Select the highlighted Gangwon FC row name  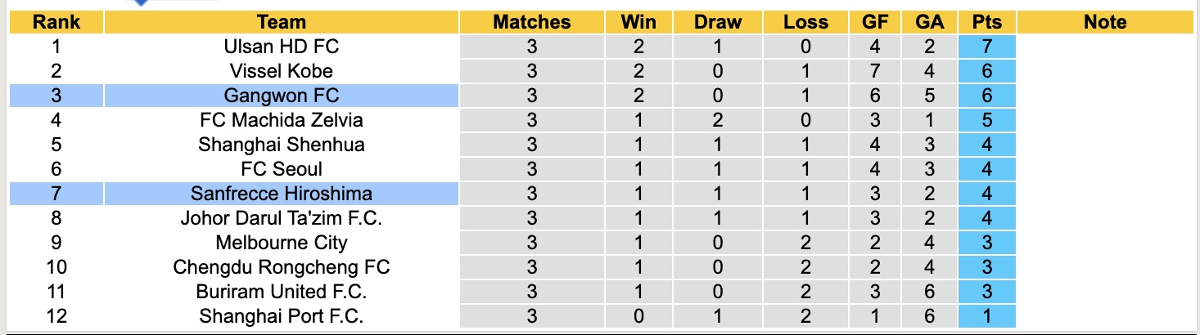click(281, 96)
